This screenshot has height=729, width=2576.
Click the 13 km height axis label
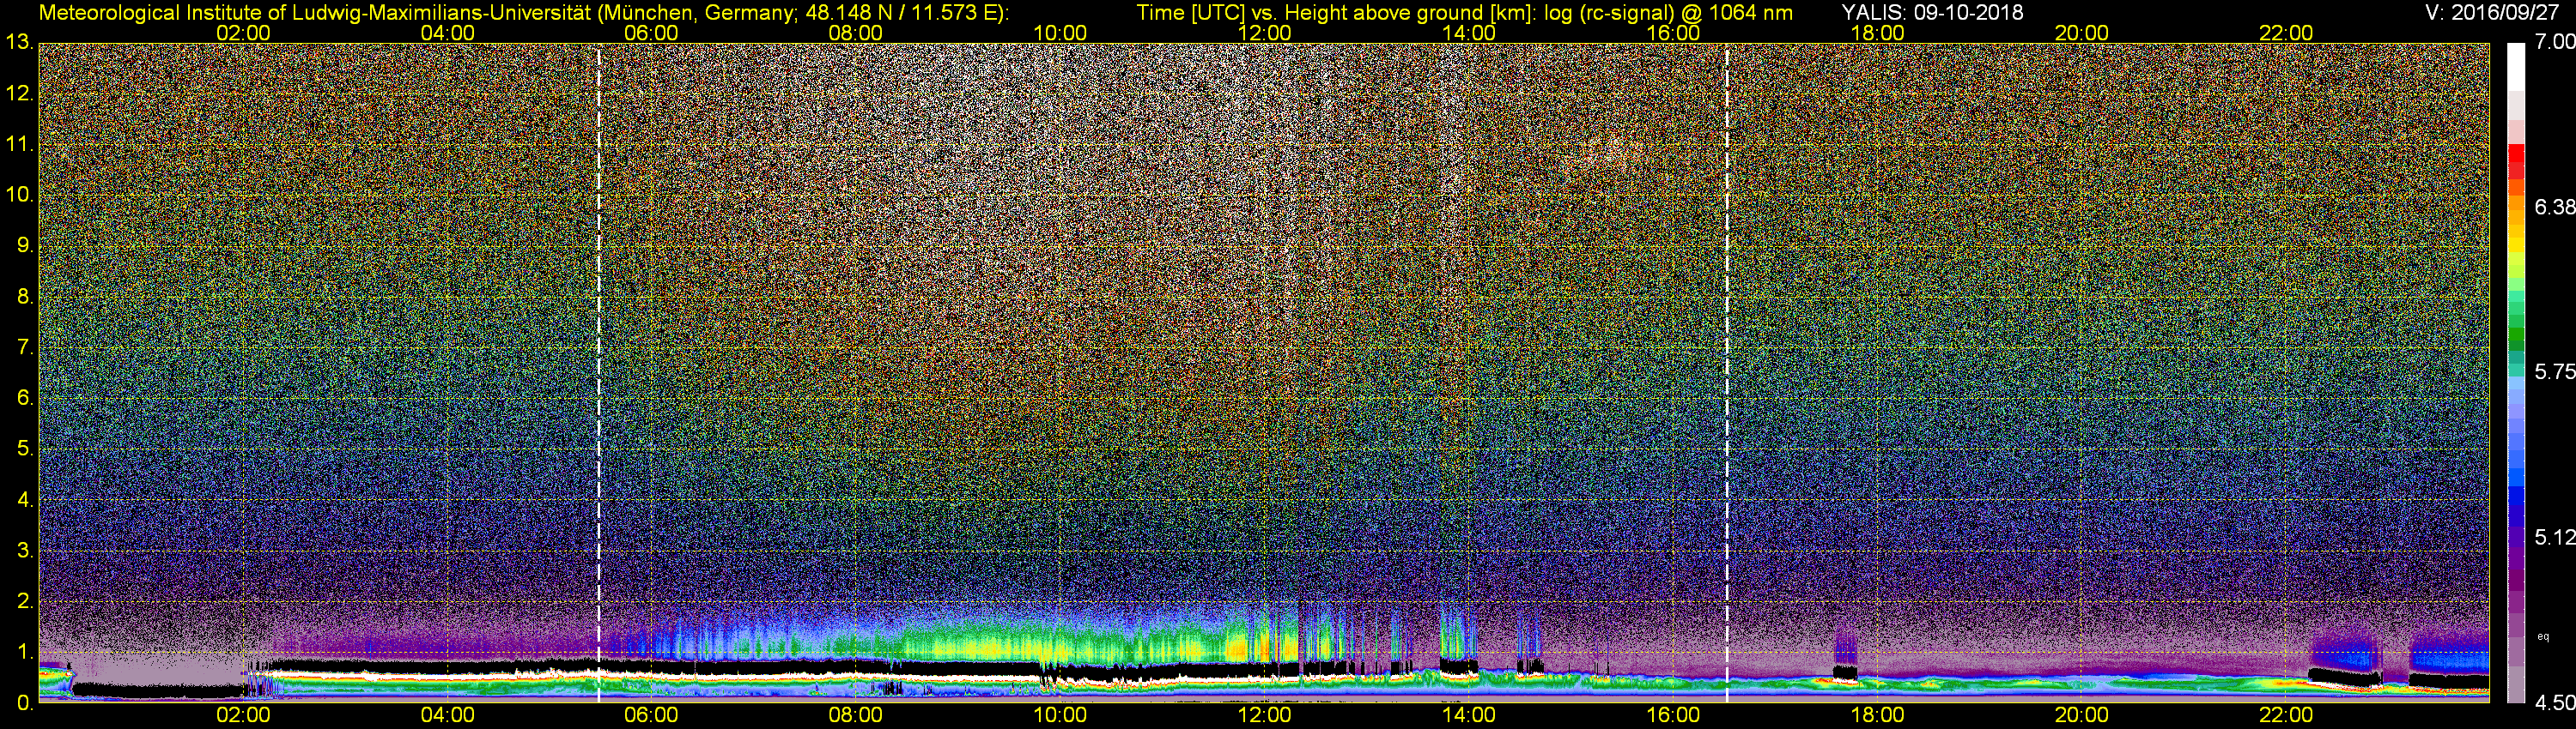(x=19, y=43)
